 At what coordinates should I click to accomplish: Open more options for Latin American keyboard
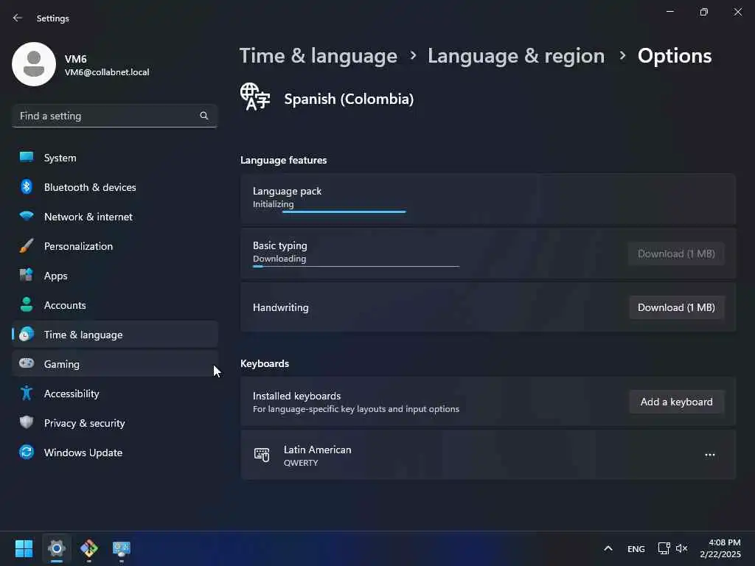click(710, 455)
